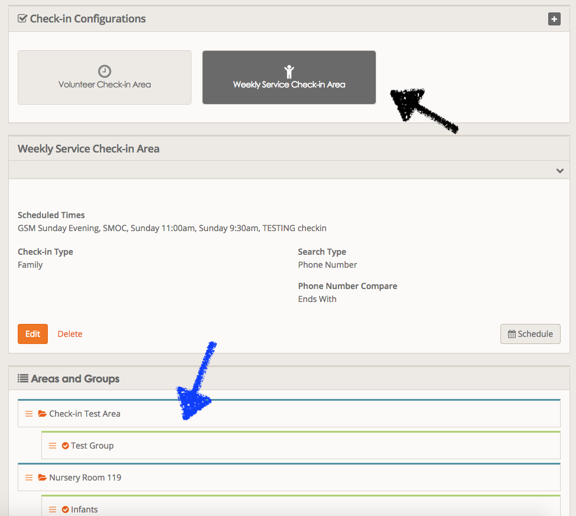Viewport: 576px width, 516px height.
Task: Open the Schedule button
Action: tap(530, 334)
